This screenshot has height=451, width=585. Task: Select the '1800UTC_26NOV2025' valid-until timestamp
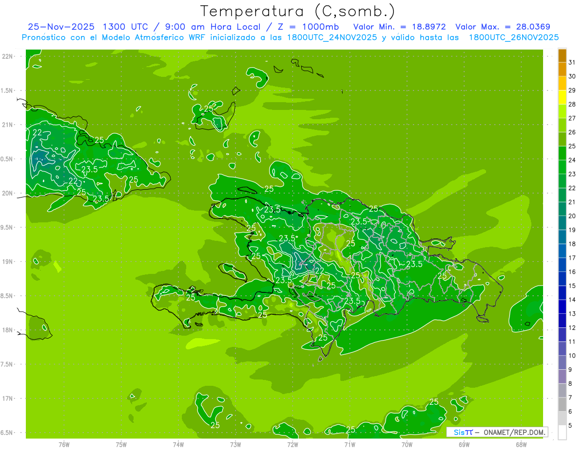[x=513, y=37]
